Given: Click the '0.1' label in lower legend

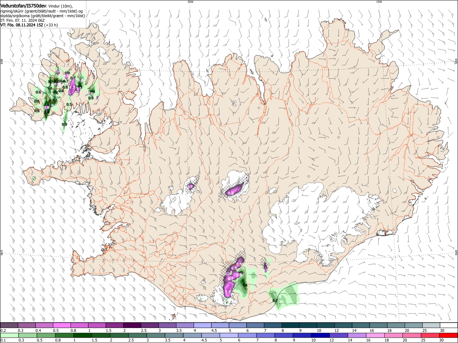Looking at the screenshot, I should coord(3,340).
